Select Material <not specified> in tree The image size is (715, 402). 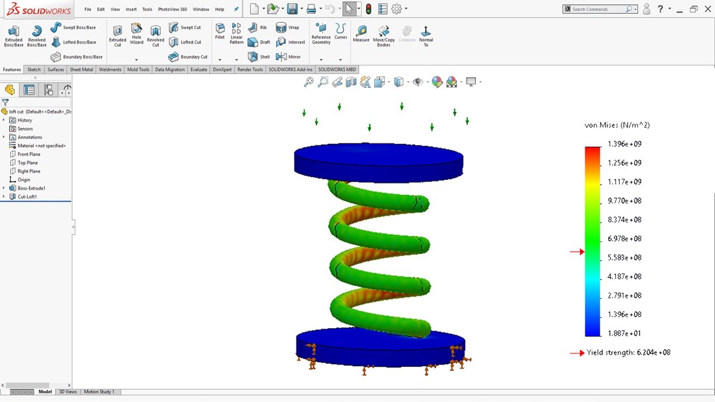click(x=41, y=146)
